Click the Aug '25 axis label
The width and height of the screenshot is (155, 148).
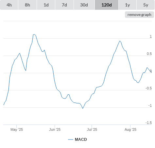130,129
